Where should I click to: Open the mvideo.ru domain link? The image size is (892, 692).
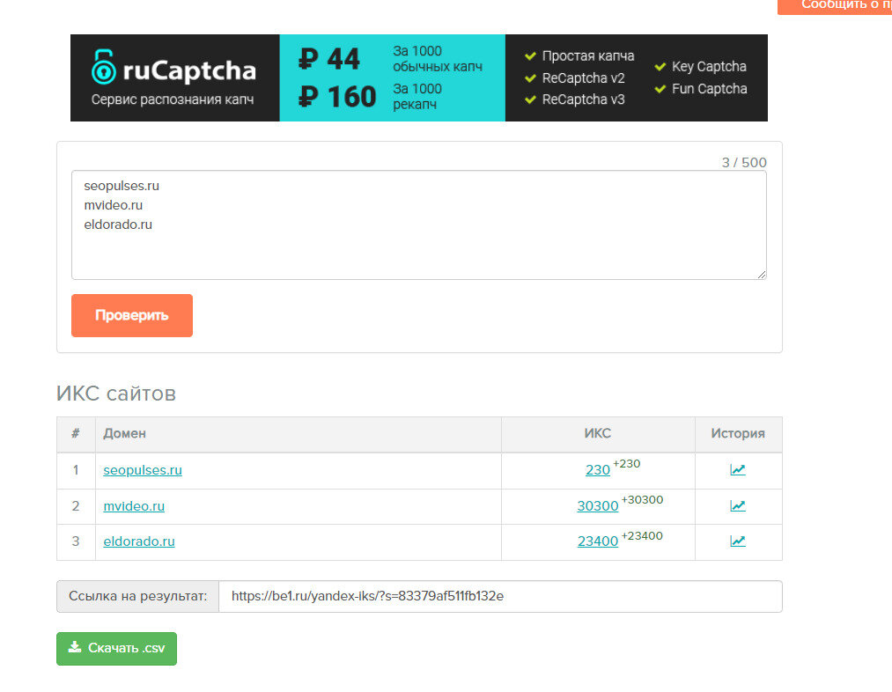[x=134, y=506]
